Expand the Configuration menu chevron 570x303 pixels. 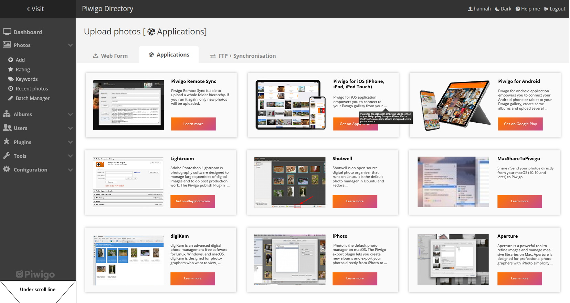tap(70, 170)
